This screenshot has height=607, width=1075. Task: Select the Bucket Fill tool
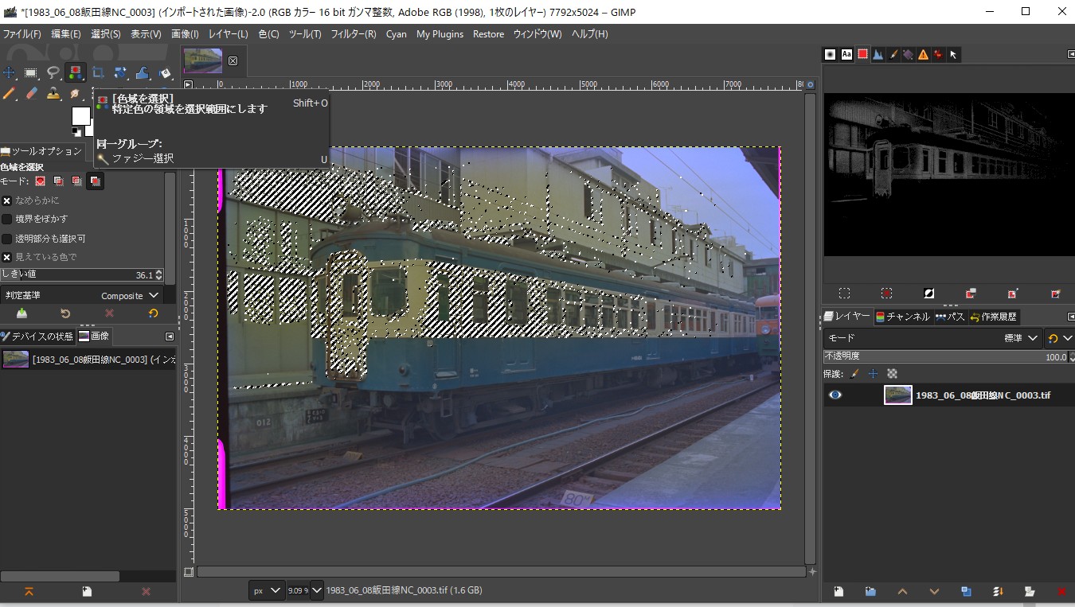165,72
